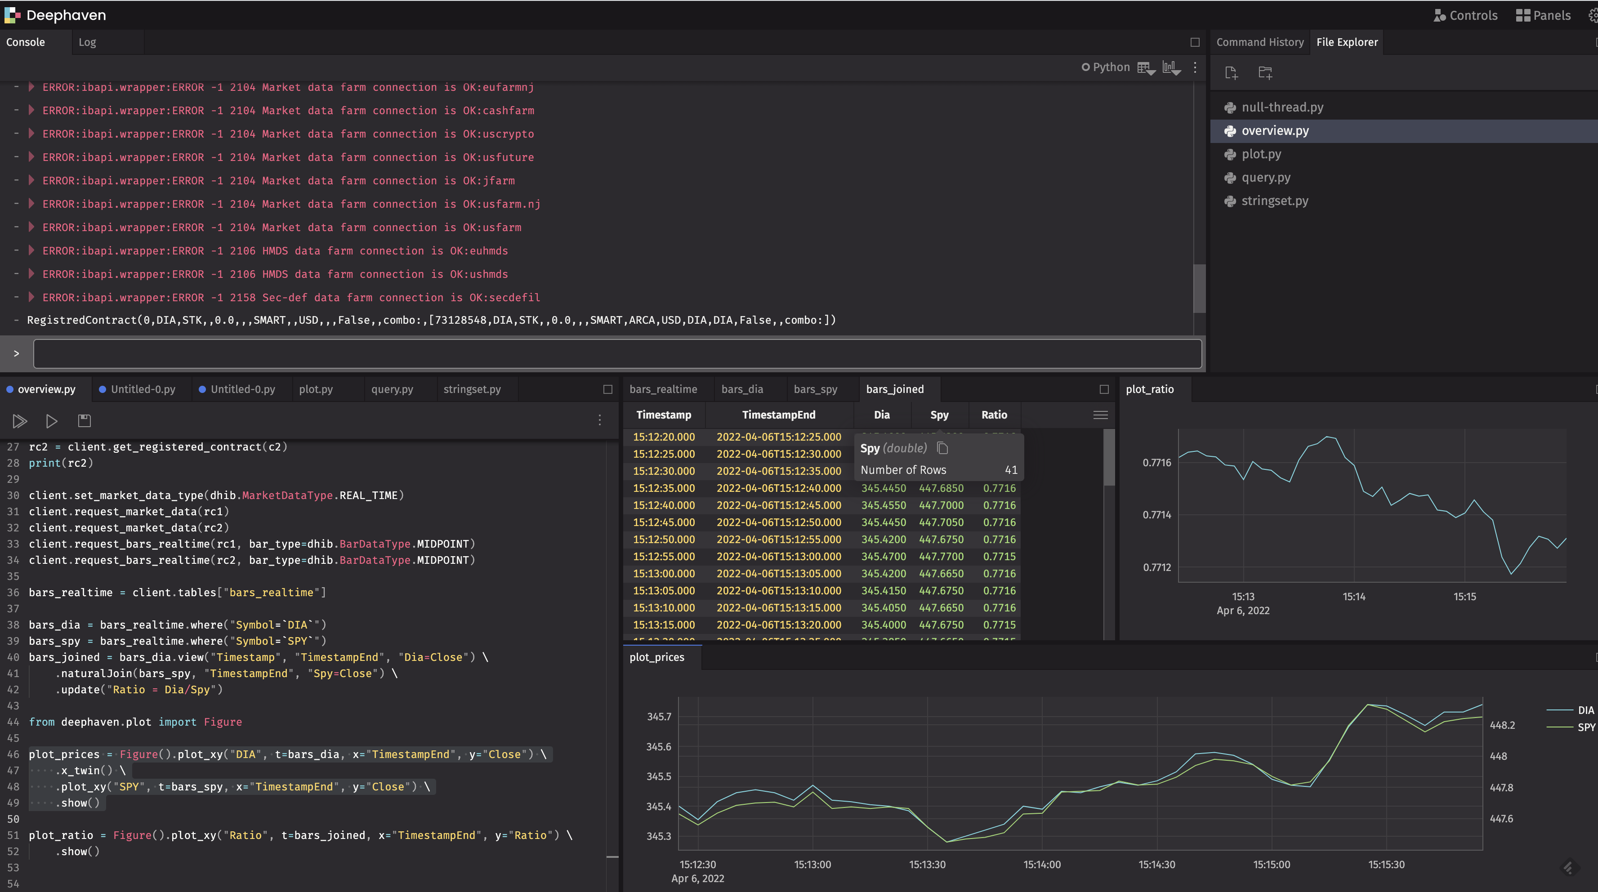
Task: Switch to the Command History tab
Action: (x=1259, y=42)
